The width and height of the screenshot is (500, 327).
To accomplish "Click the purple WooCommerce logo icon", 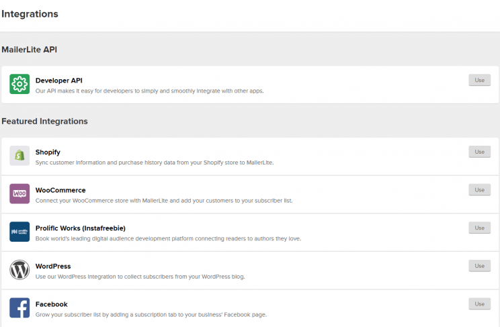I will click(19, 194).
